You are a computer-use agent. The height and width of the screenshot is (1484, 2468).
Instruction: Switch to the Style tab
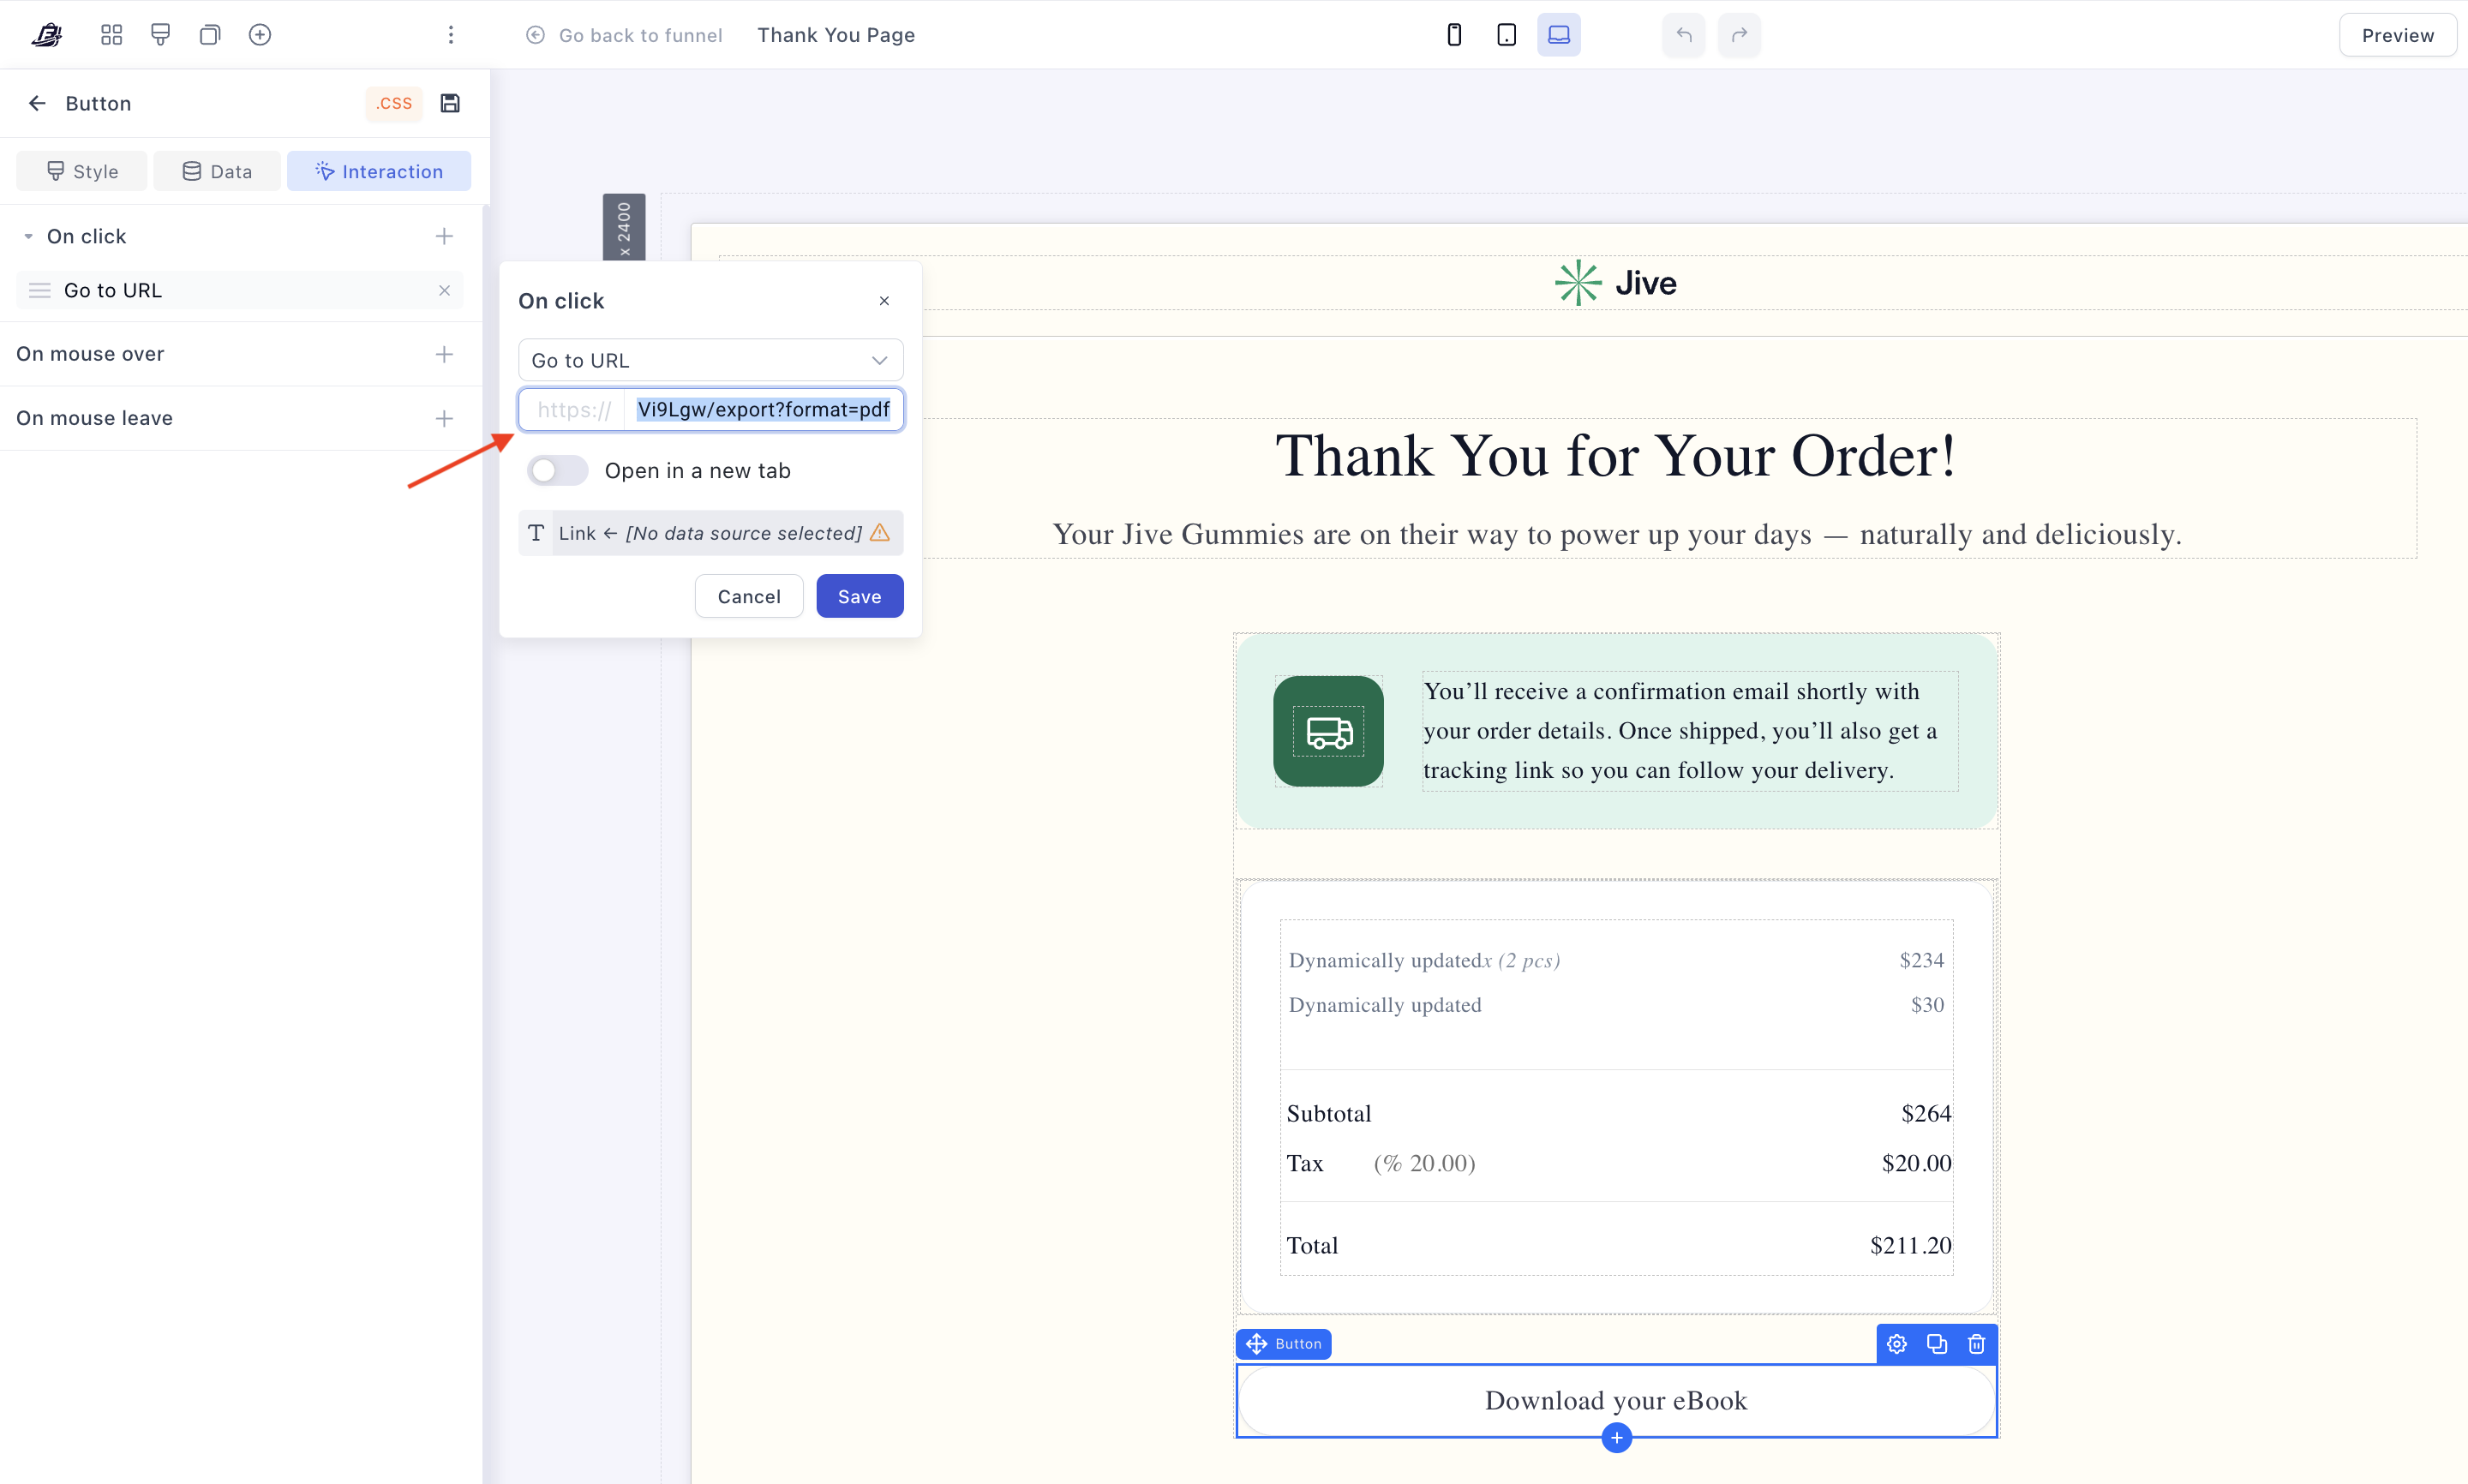tap(82, 171)
